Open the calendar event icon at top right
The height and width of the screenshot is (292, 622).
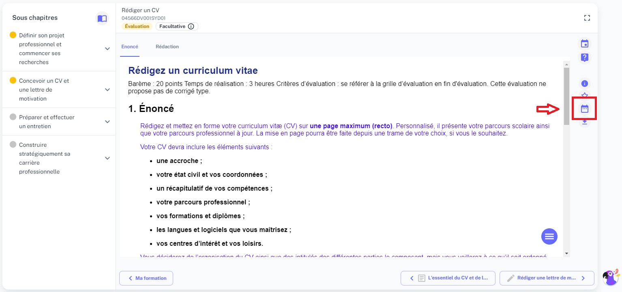(584, 43)
